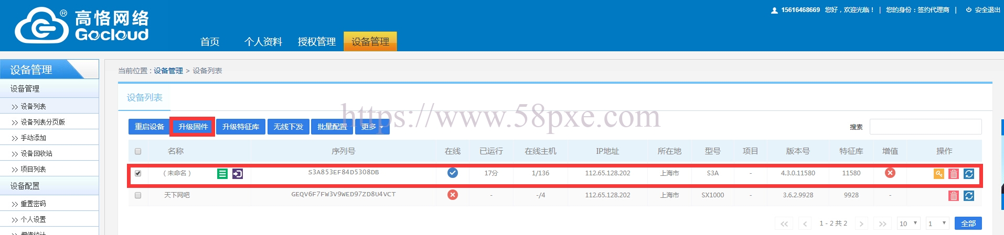Click the orange key icon for device S3A
The width and height of the screenshot is (1004, 235).
[x=938, y=174]
